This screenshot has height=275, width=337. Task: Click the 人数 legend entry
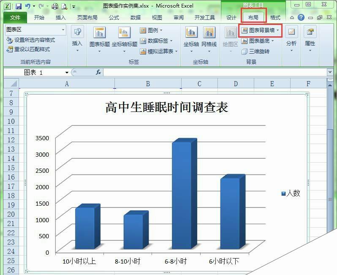point(291,193)
